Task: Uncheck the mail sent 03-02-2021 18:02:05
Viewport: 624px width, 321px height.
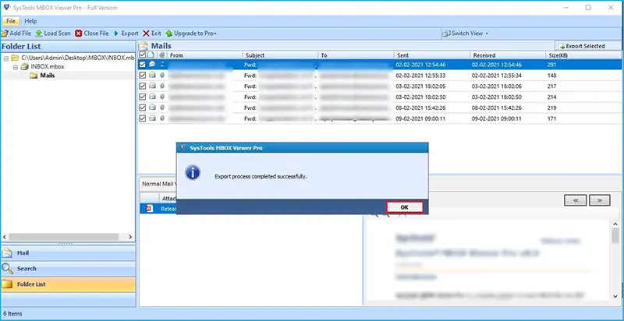Action: 143,86
